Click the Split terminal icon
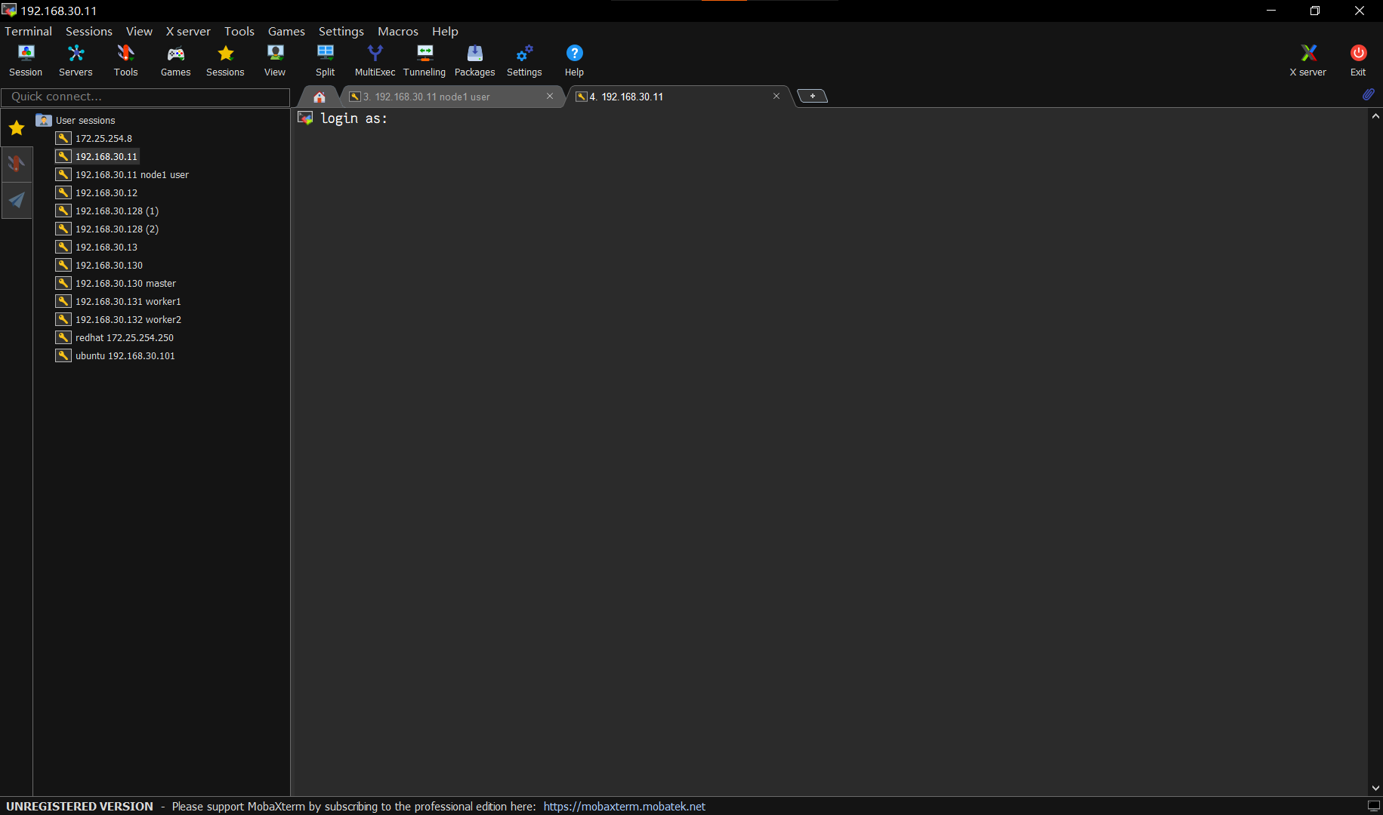The width and height of the screenshot is (1383, 815). [325, 60]
